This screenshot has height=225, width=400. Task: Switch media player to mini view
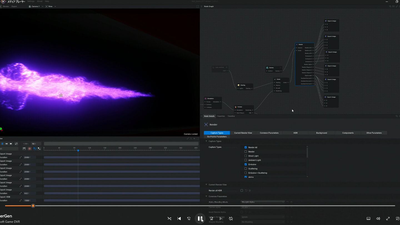(x=397, y=219)
